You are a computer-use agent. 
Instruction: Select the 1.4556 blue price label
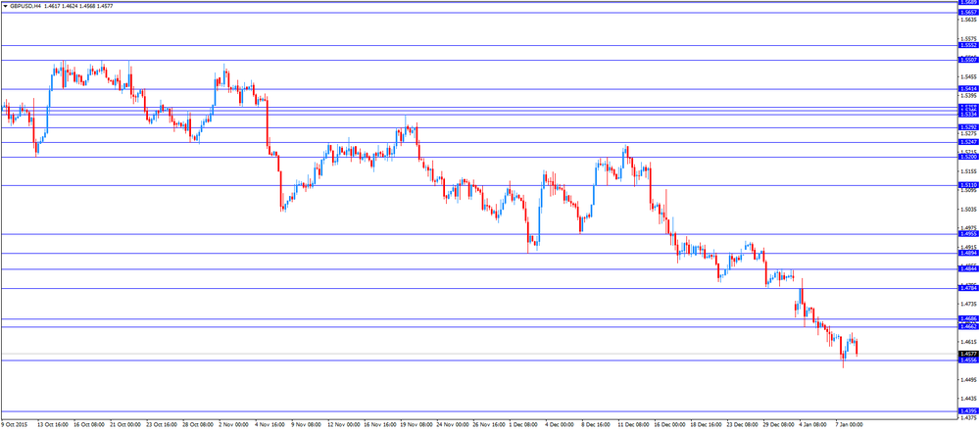pyautogui.click(x=969, y=360)
